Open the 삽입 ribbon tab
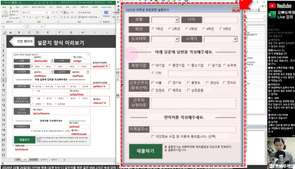Screen dimensions: 295x169 17,7
